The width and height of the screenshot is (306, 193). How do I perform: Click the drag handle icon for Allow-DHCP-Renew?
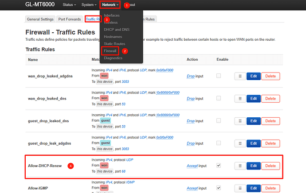point(239,166)
